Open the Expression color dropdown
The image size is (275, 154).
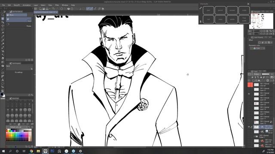[x=257, y=48]
